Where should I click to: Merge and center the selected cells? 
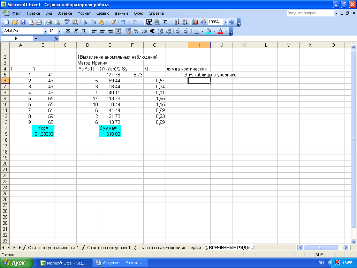click(x=118, y=31)
